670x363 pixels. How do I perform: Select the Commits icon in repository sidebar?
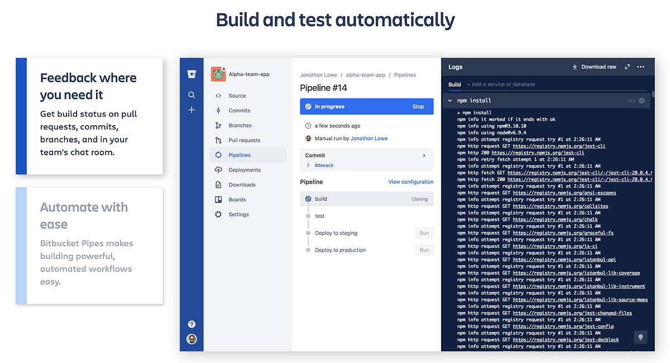(x=218, y=110)
